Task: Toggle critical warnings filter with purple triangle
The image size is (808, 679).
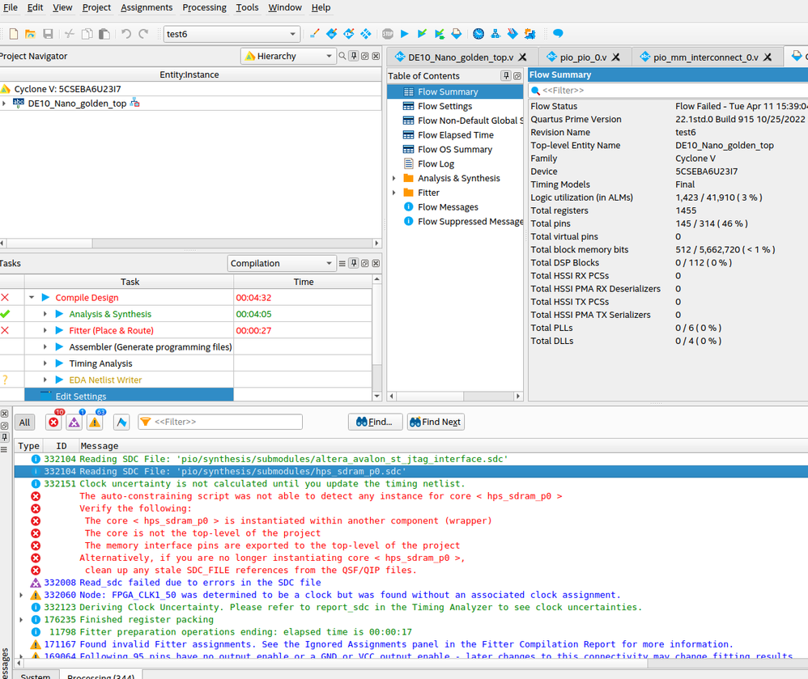Action: (x=74, y=422)
